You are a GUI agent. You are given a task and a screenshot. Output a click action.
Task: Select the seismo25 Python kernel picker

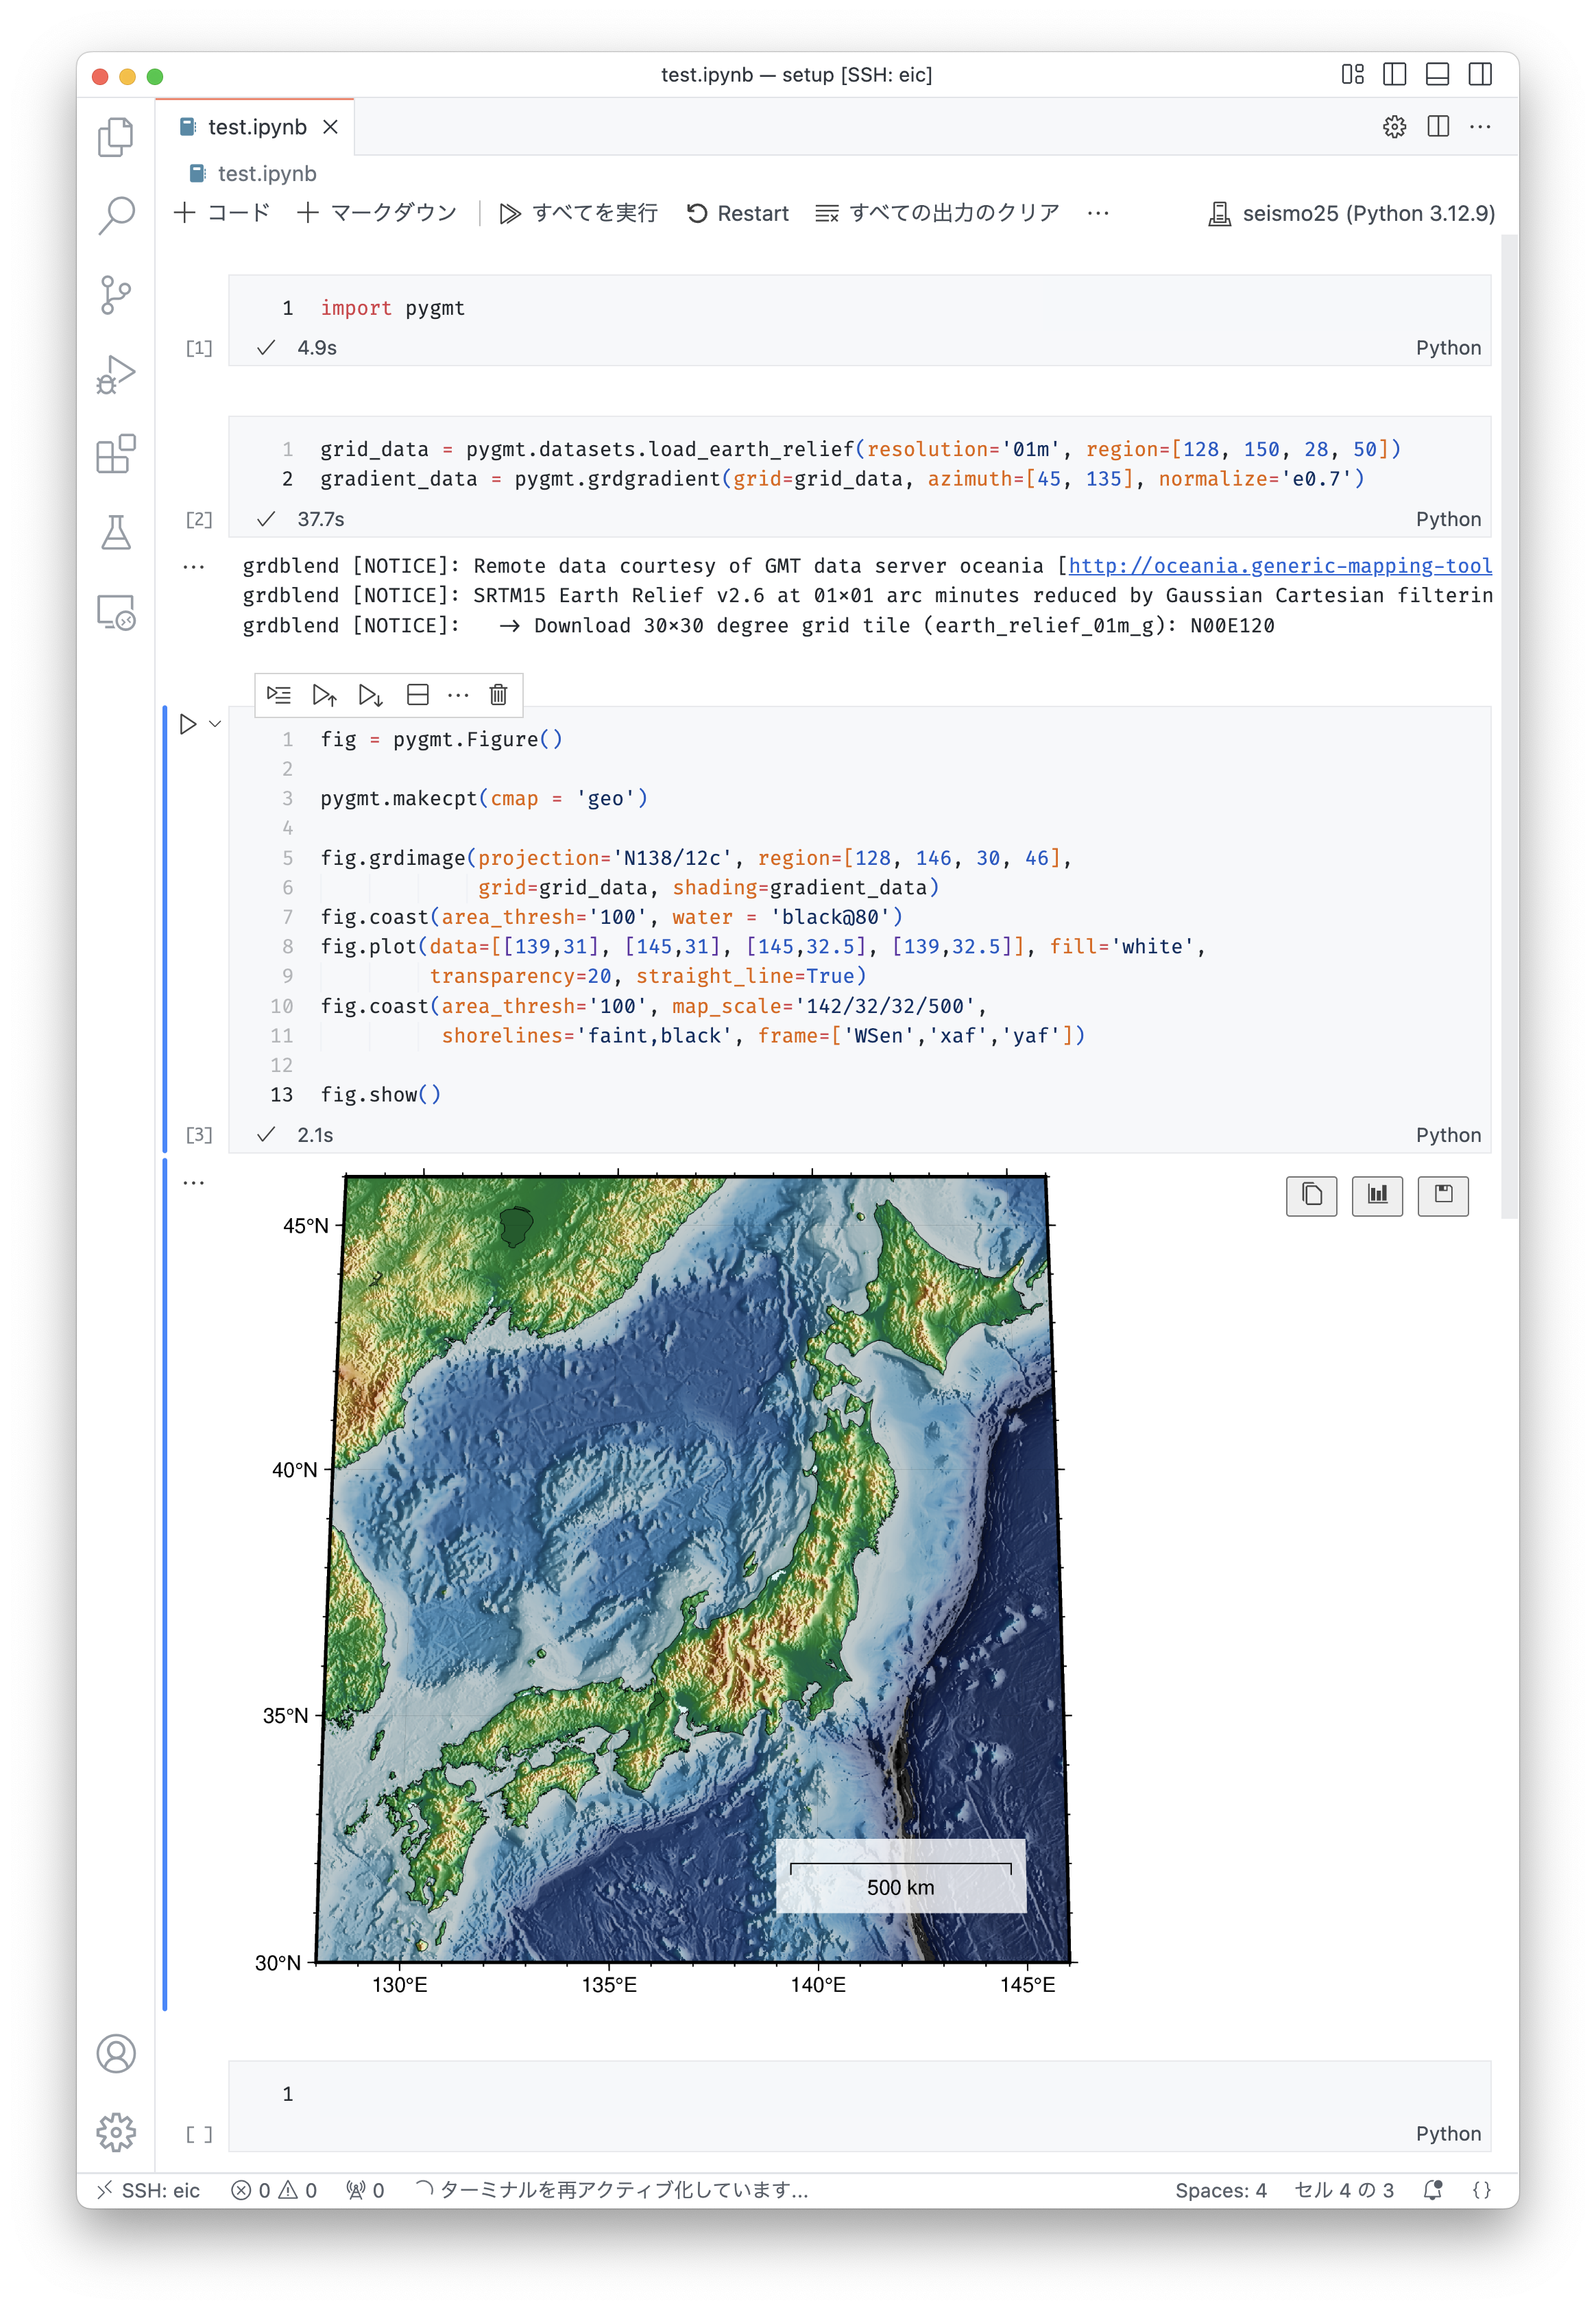(1352, 213)
